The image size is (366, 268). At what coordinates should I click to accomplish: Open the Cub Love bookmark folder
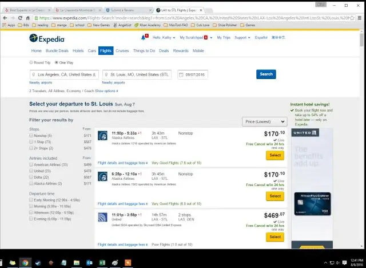coord(200,25)
